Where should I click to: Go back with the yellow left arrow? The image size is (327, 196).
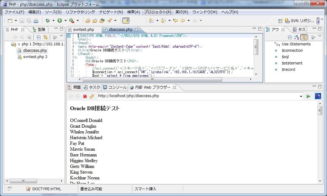click(183, 21)
